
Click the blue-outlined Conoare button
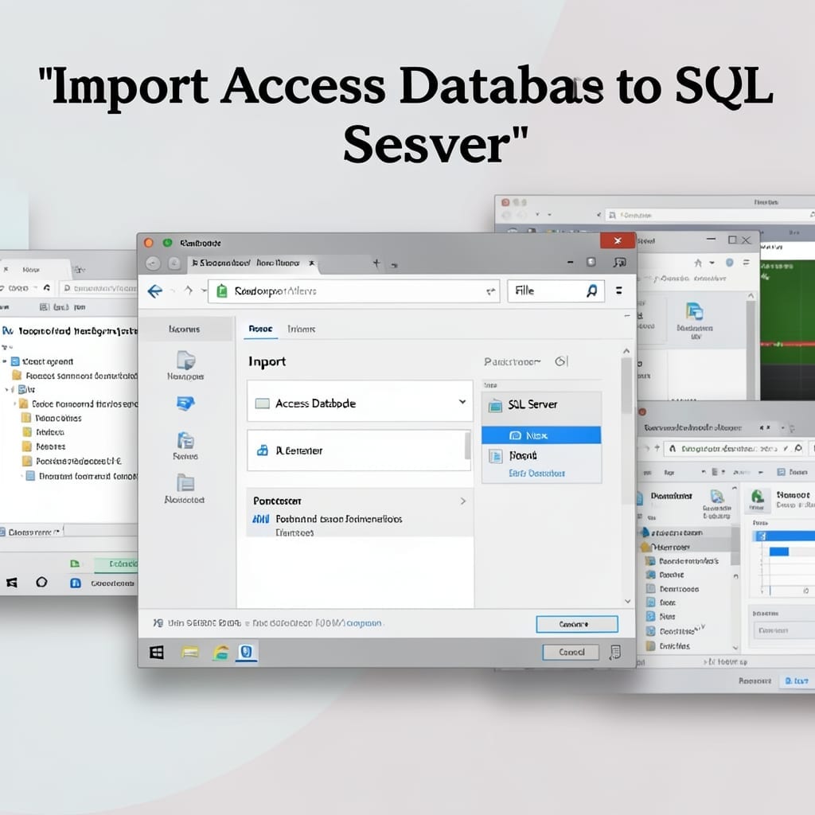pos(577,624)
